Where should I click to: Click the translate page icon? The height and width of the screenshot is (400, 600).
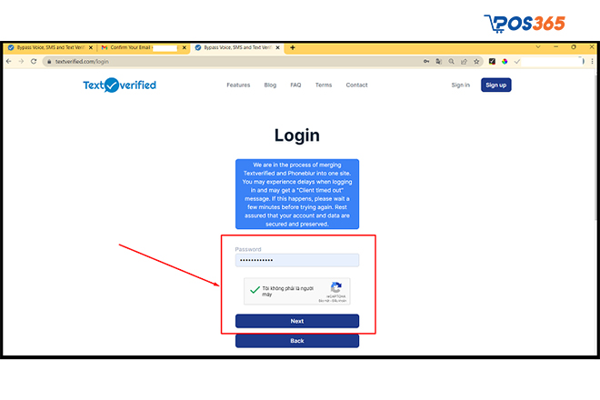pyautogui.click(x=439, y=61)
